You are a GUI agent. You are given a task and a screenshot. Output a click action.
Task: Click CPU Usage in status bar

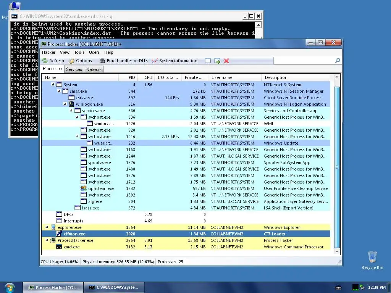[x=59, y=262]
